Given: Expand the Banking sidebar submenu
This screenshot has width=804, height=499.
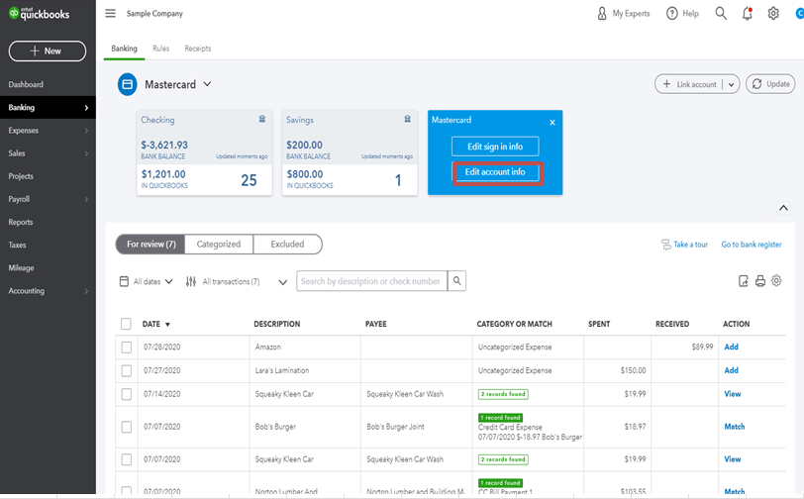Looking at the screenshot, I should coord(86,108).
